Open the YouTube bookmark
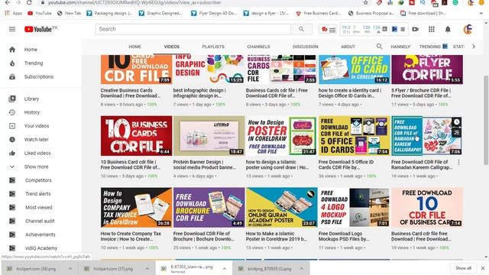Screen dimensions: 489x275 point(40,13)
